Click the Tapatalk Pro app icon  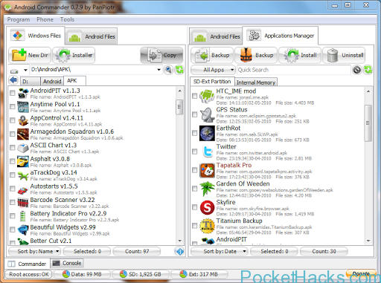click(x=207, y=170)
